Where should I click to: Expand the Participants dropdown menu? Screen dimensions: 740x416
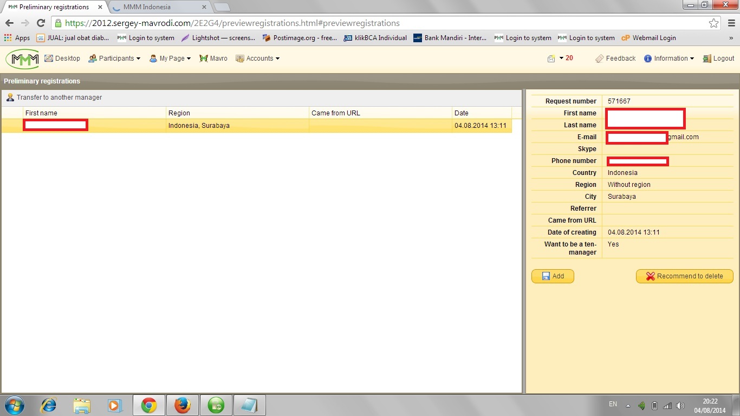tap(114, 58)
